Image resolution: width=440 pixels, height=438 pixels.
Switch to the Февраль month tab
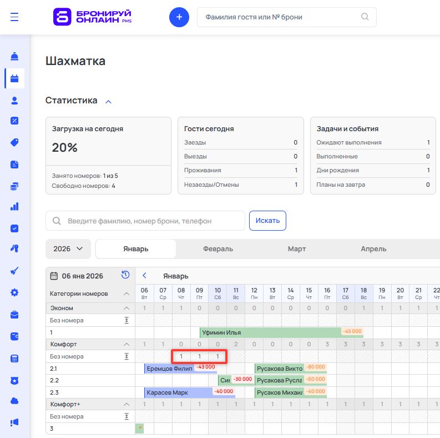click(x=218, y=249)
